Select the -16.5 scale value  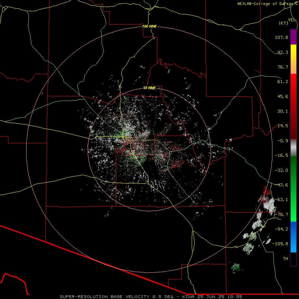(x=281, y=155)
